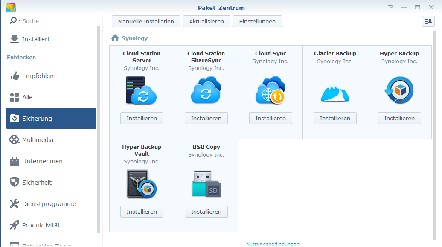Click the USB Copy title text
Screen dimensions: 442x247
[206, 147]
